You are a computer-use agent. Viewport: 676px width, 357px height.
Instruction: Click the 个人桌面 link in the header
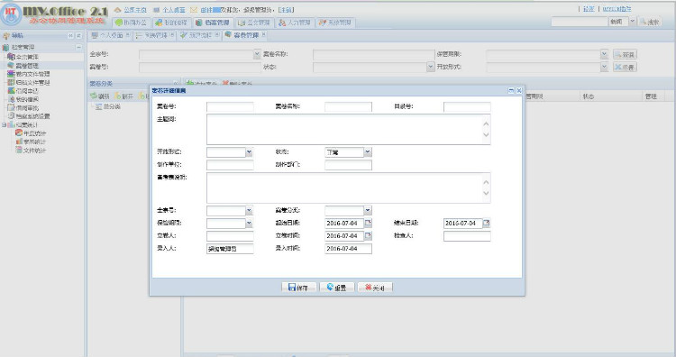169,10
